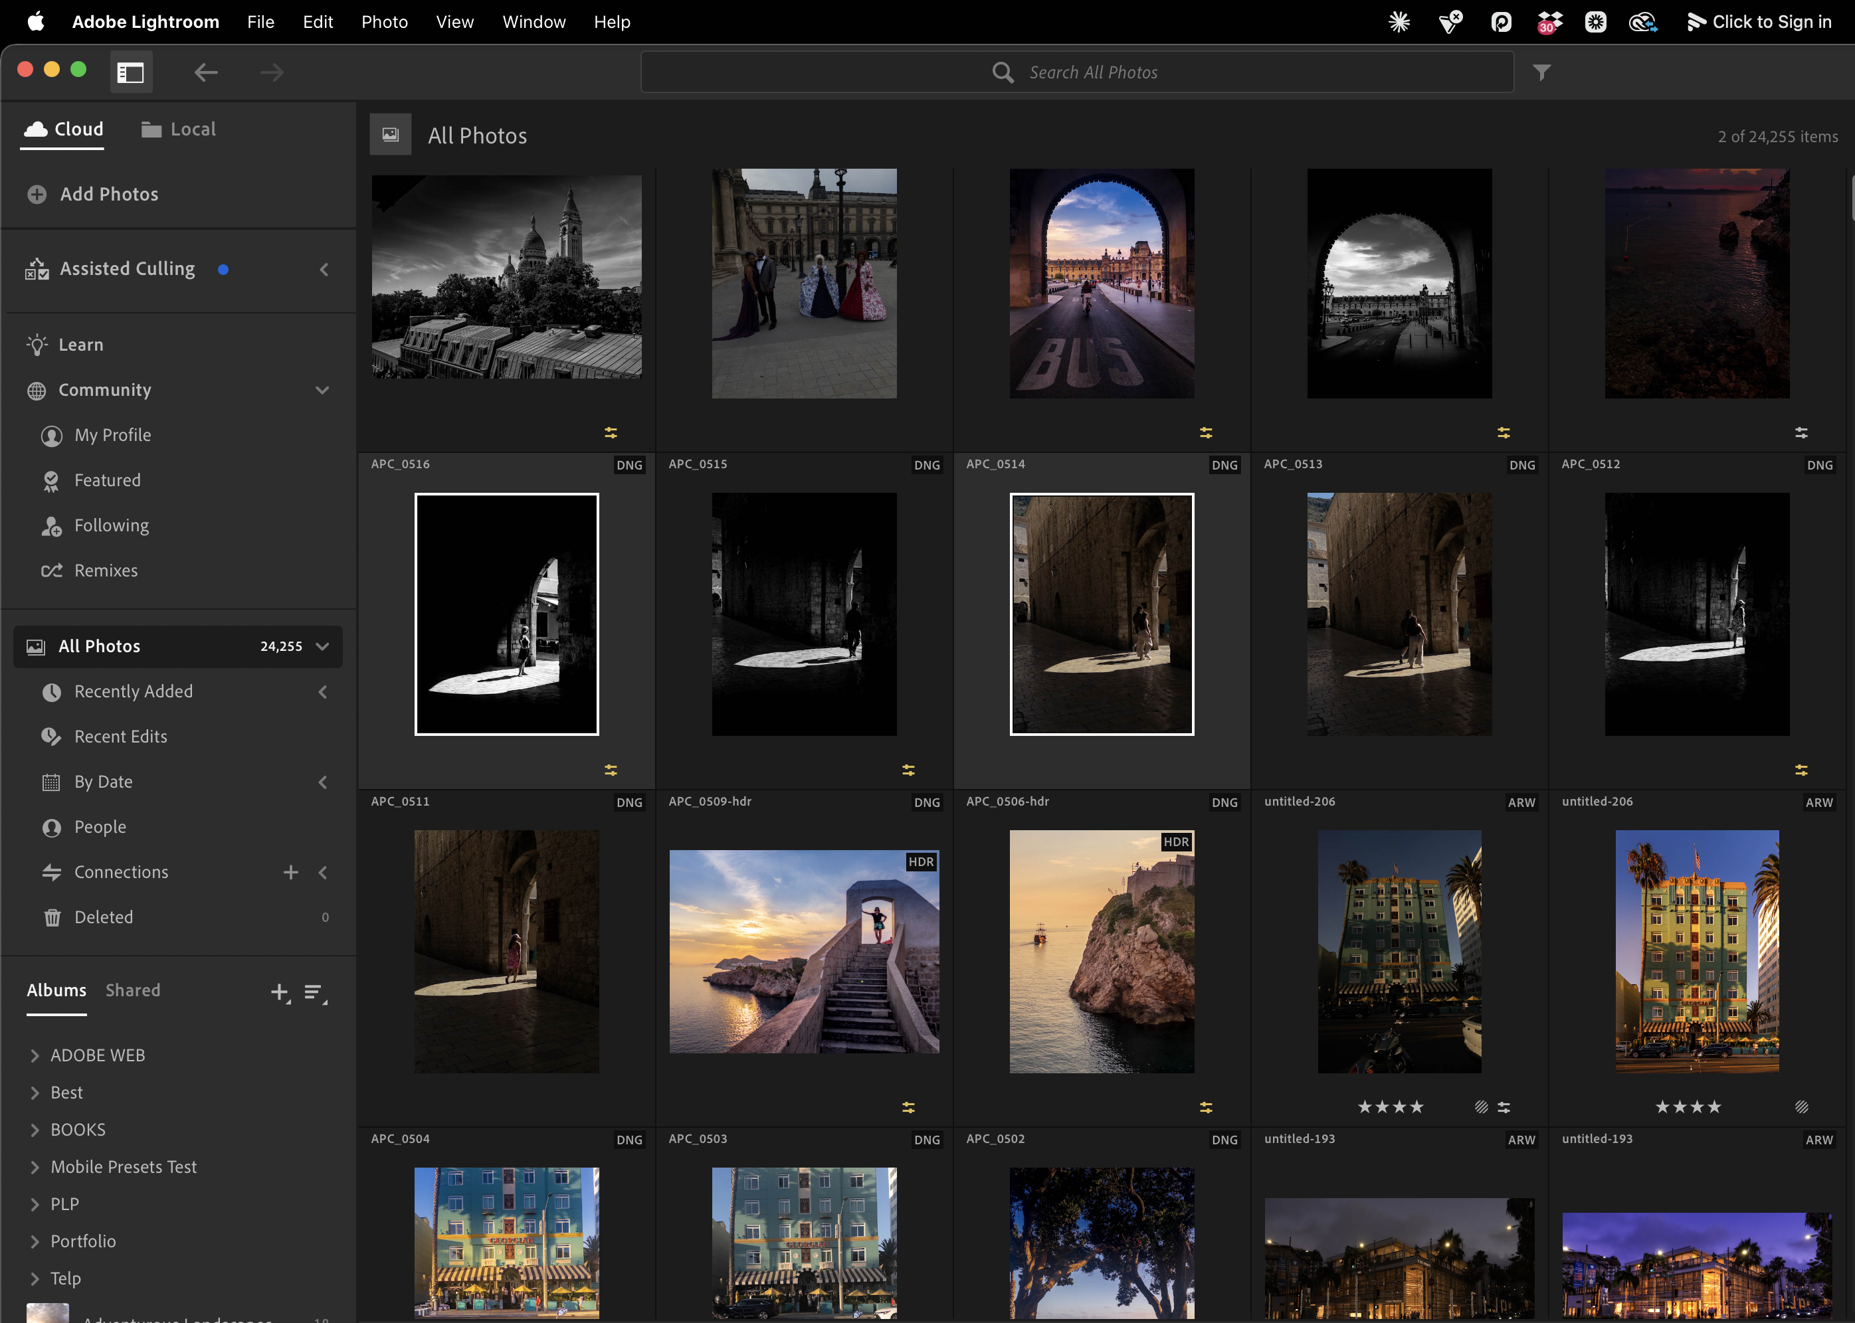Collapse the Community section chevron
The width and height of the screenshot is (1855, 1323).
coord(323,391)
